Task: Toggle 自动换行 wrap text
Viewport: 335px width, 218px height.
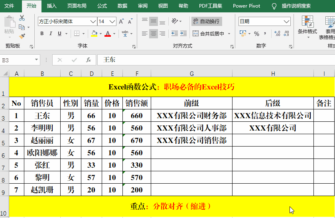Action: (207, 21)
